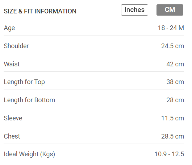The image size is (192, 165).
Task: Click the 42 cm waist value
Action: tap(175, 64)
